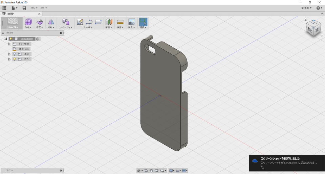Screen dimensions: 325x174
Task: Activate the Document radio button
Action: (38, 39)
